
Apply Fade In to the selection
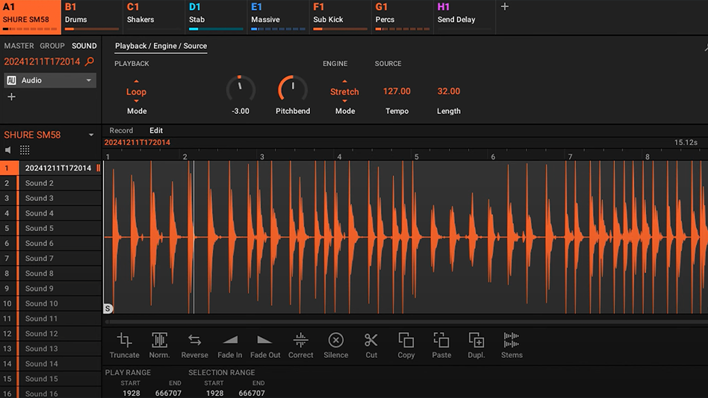click(x=230, y=340)
